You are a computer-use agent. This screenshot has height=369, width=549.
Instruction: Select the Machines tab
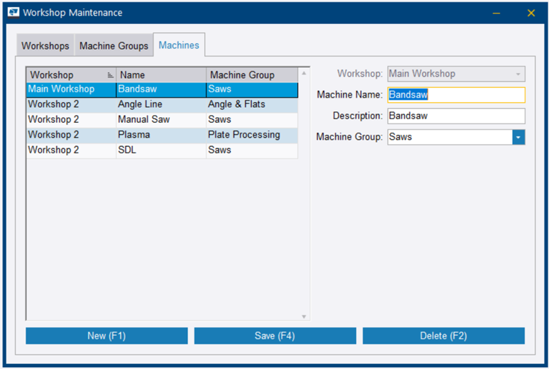[x=179, y=45]
